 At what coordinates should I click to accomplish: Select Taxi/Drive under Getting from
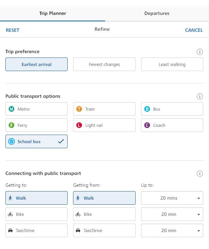click(104, 231)
